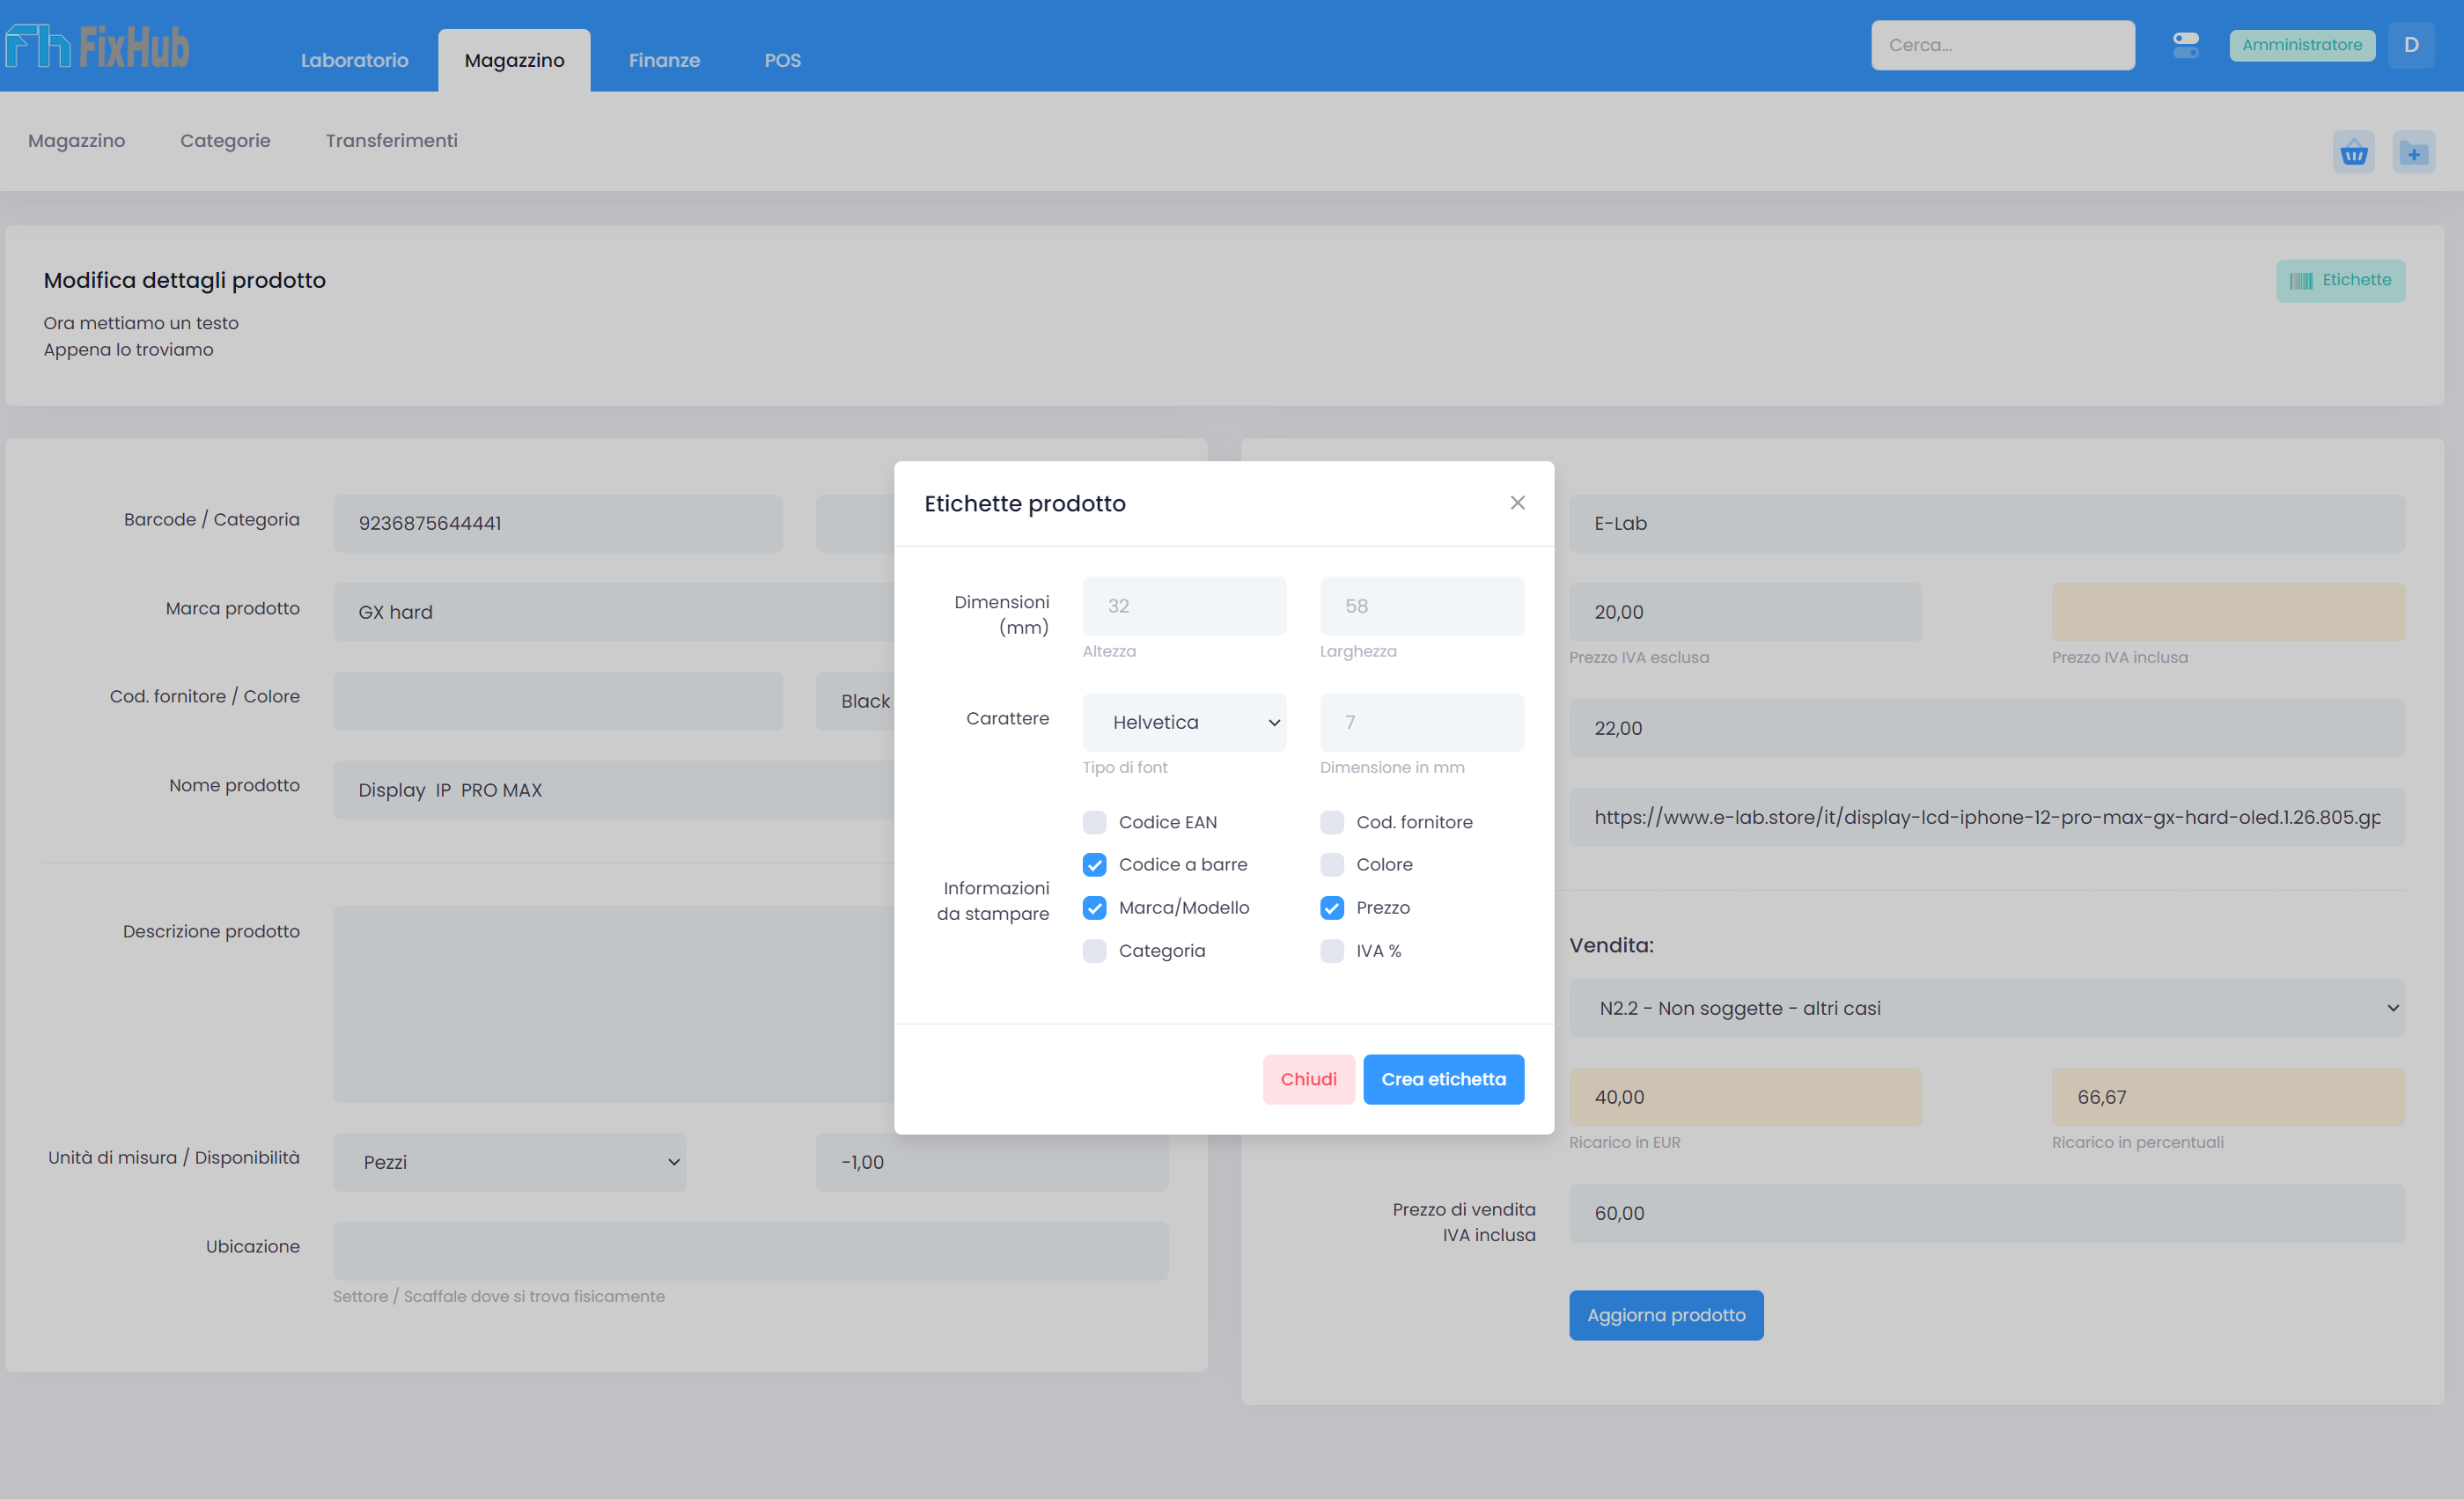This screenshot has width=2464, height=1499.
Task: Click the pink Chiudi button
Action: point(1308,1079)
